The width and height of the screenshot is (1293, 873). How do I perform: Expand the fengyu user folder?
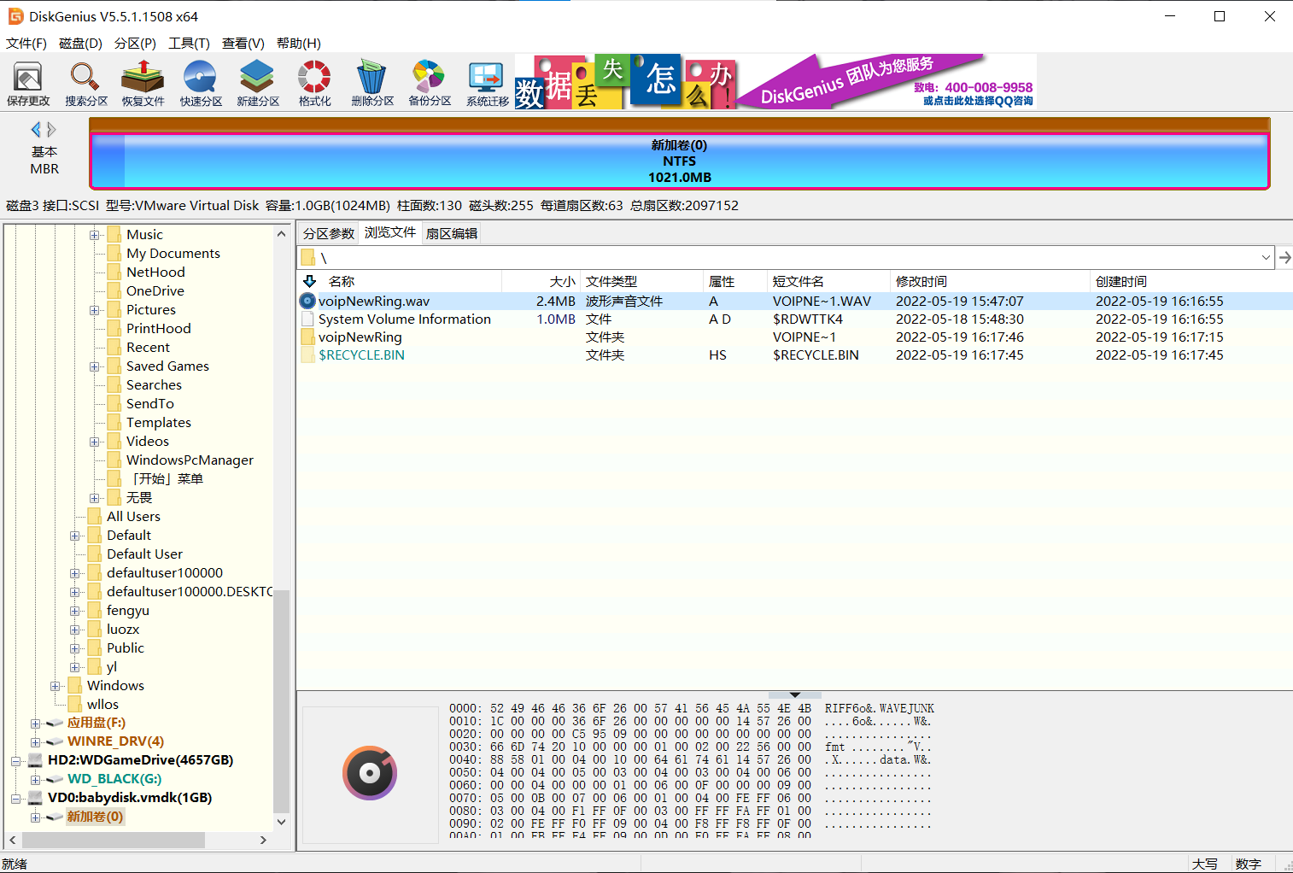pos(75,611)
